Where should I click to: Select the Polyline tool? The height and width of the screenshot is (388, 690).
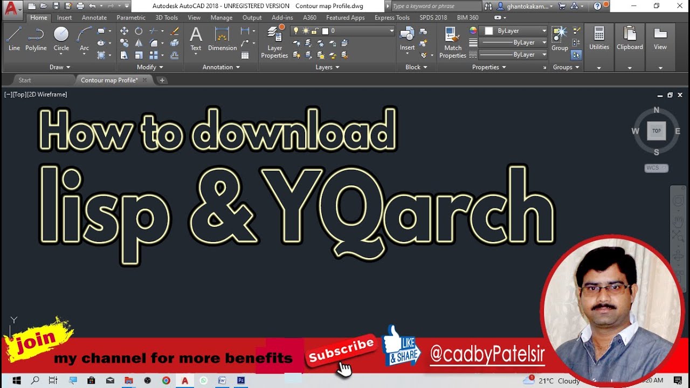click(36, 39)
